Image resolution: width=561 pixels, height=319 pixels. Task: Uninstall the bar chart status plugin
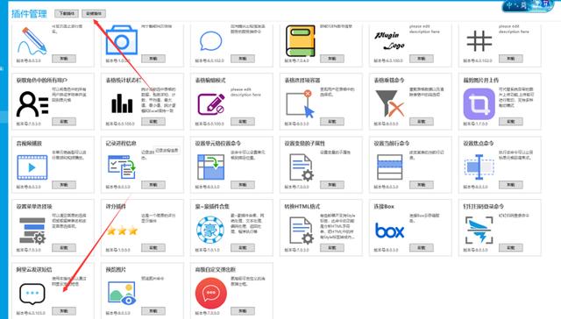click(153, 122)
